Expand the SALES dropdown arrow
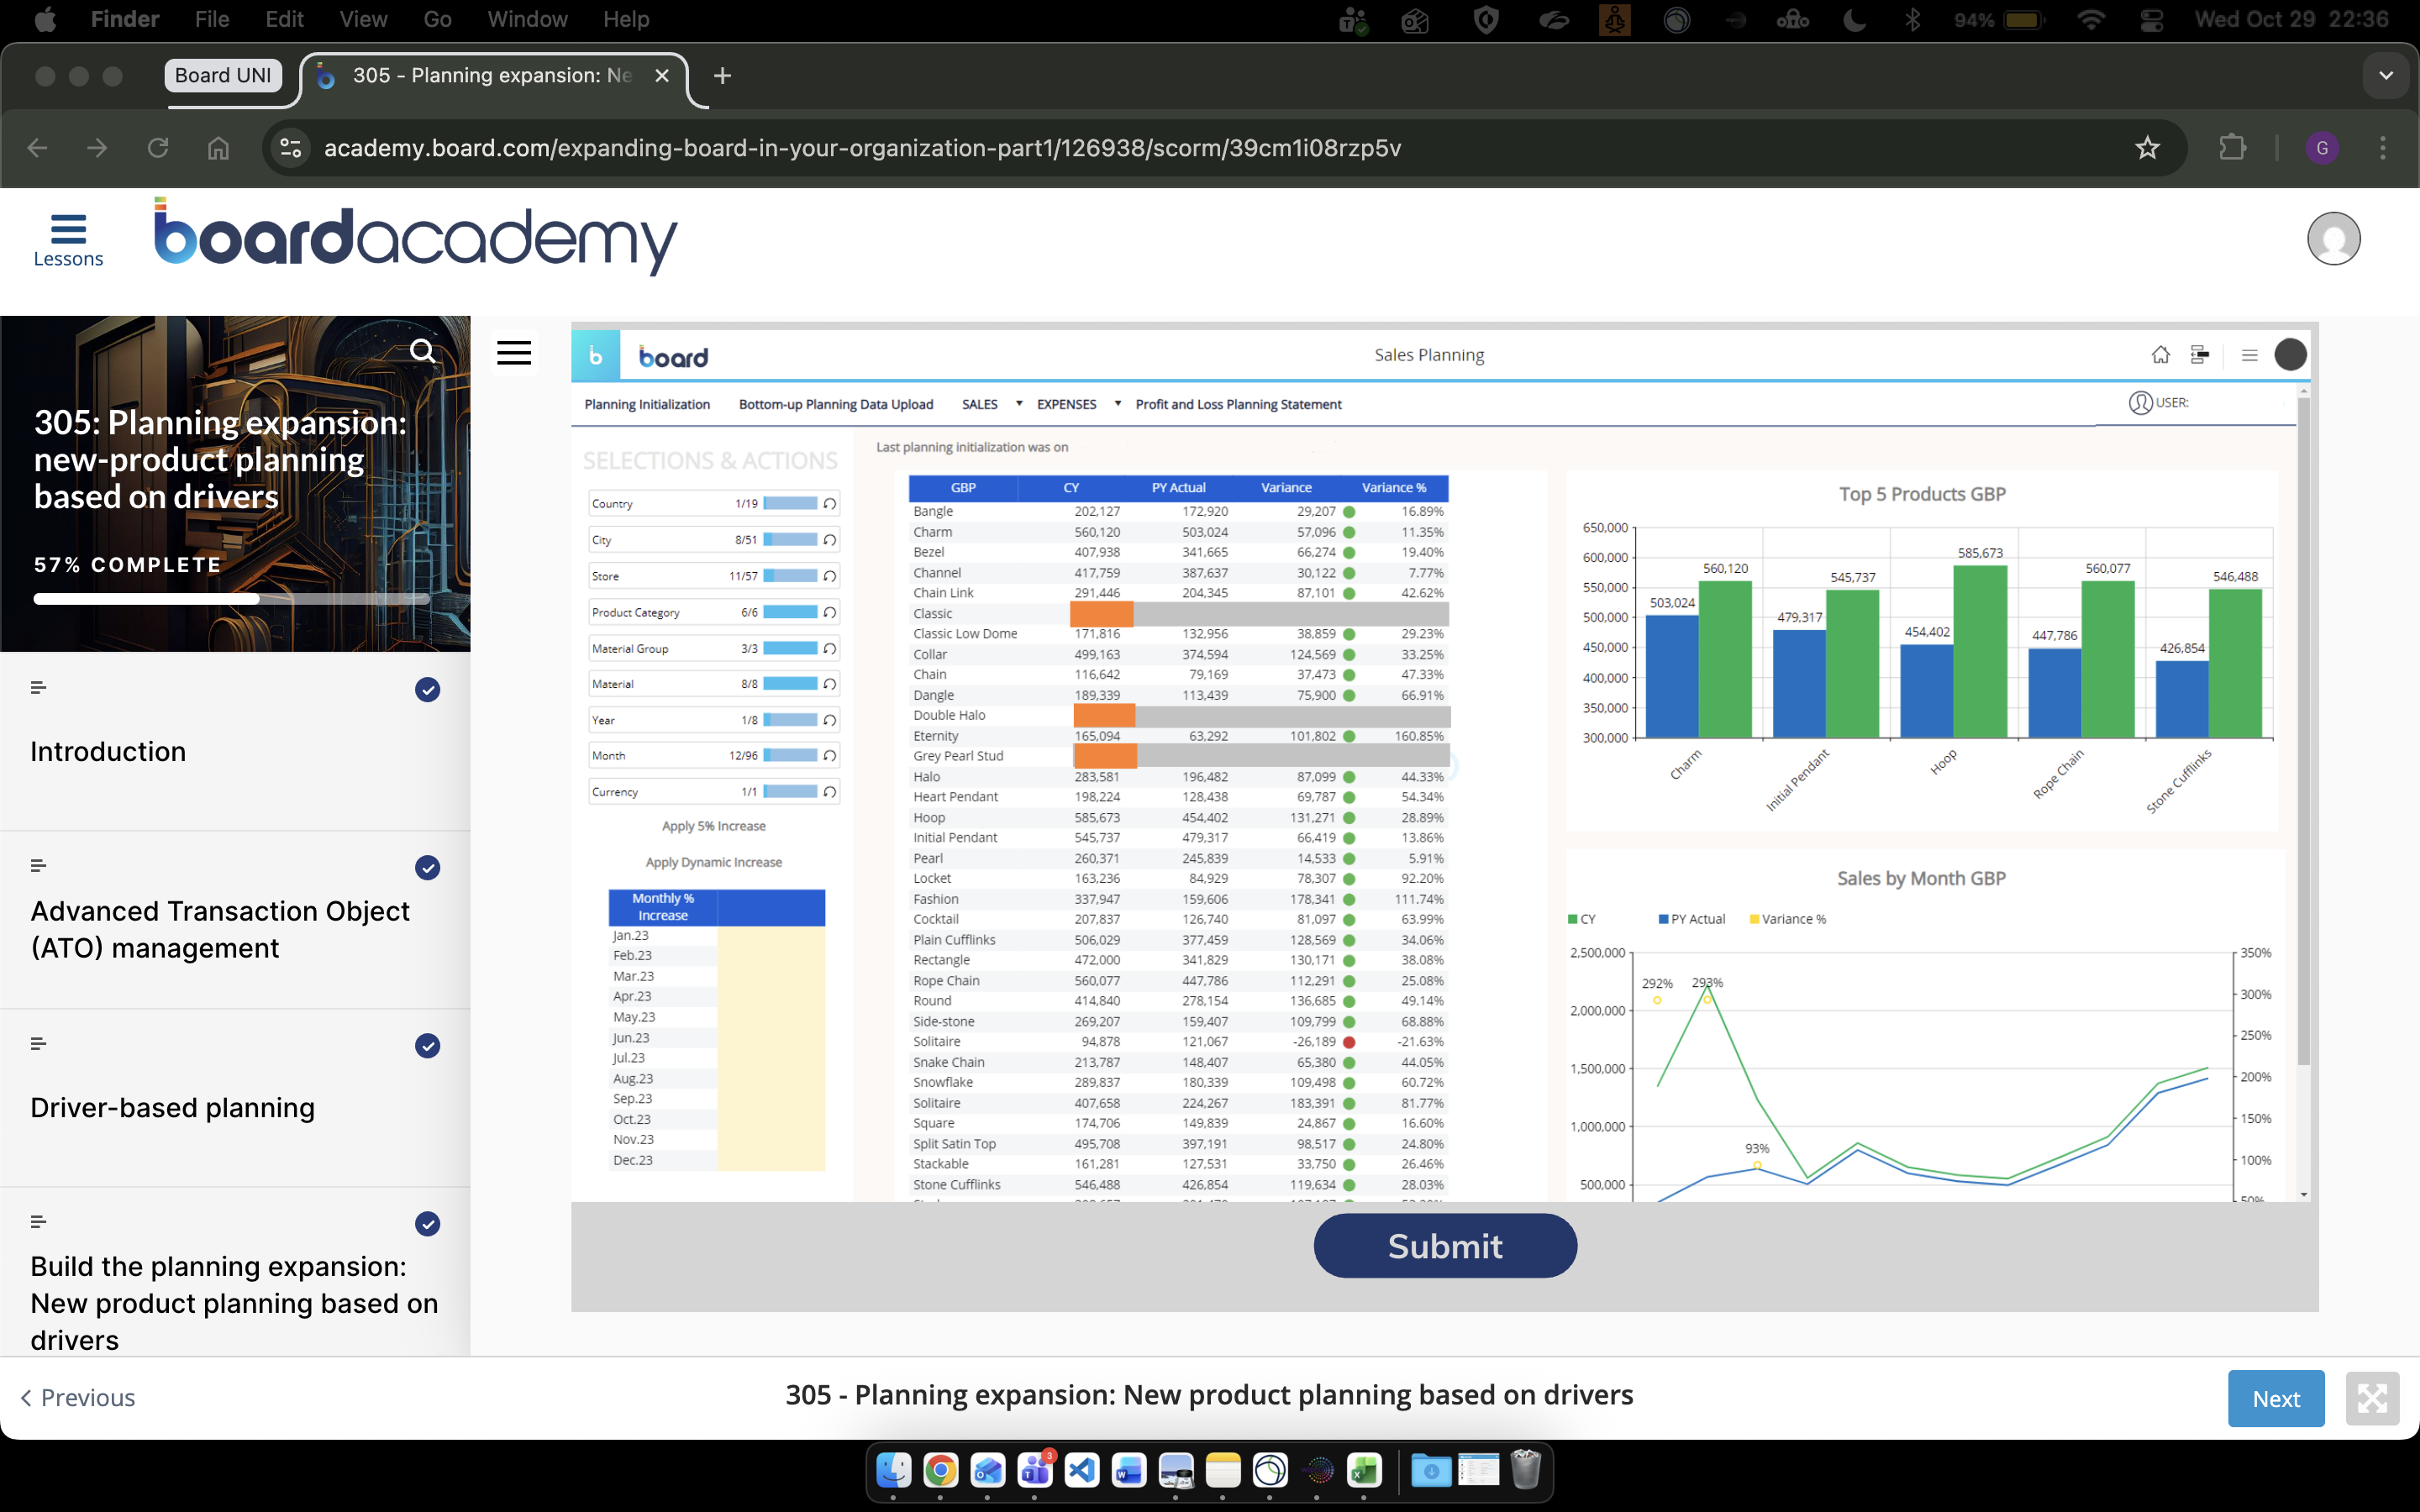This screenshot has width=2420, height=1512. point(1019,404)
